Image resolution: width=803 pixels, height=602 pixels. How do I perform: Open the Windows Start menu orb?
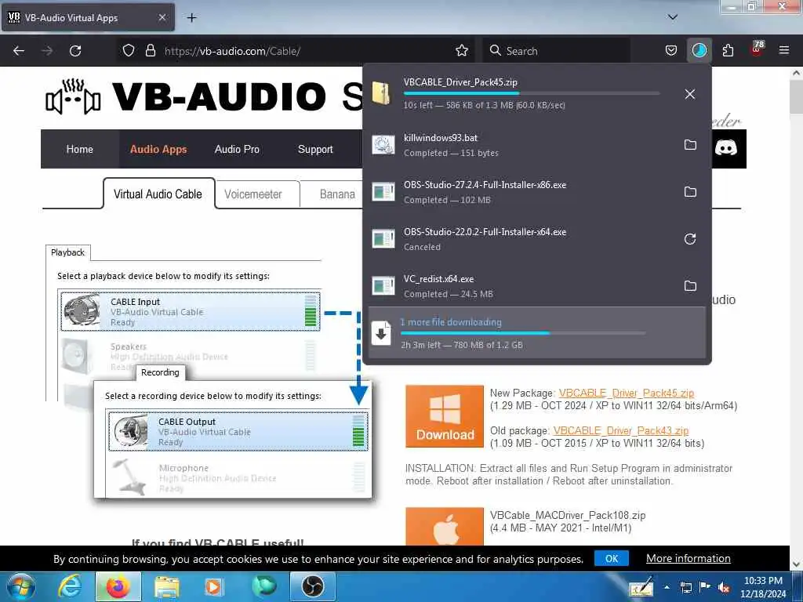point(21,586)
